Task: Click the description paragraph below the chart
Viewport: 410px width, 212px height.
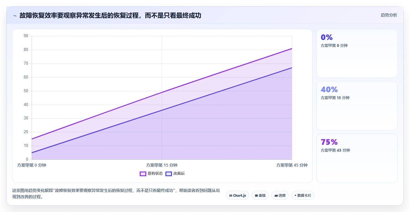Action: [116, 194]
